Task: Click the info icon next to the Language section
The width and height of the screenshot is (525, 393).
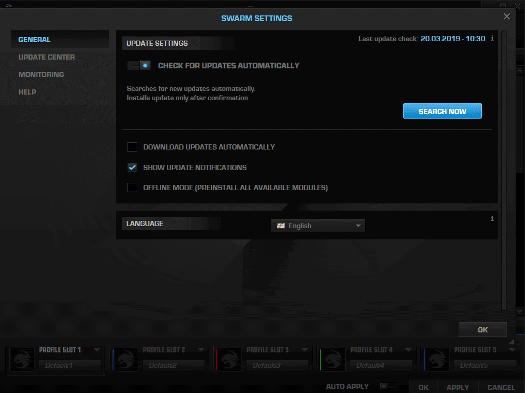Action: click(492, 218)
